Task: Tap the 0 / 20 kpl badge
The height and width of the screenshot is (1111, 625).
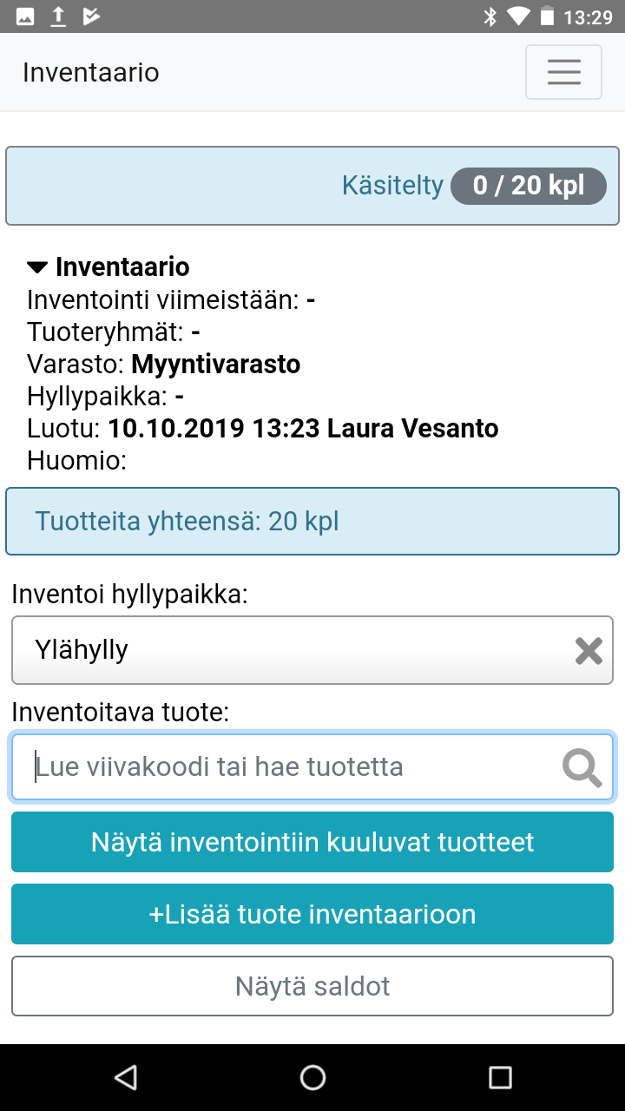Action: tap(528, 186)
